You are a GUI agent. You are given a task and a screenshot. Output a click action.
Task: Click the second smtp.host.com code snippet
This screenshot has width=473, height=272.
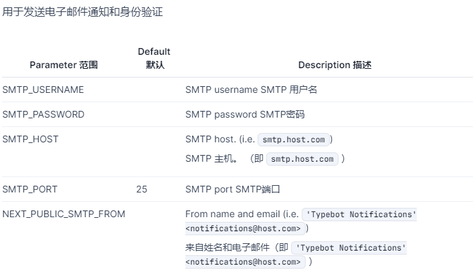pos(302,159)
